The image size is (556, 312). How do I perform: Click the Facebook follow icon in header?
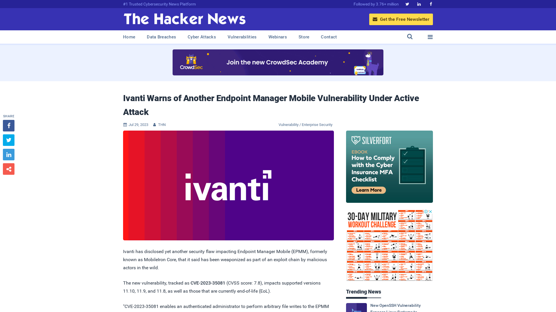pyautogui.click(x=431, y=4)
